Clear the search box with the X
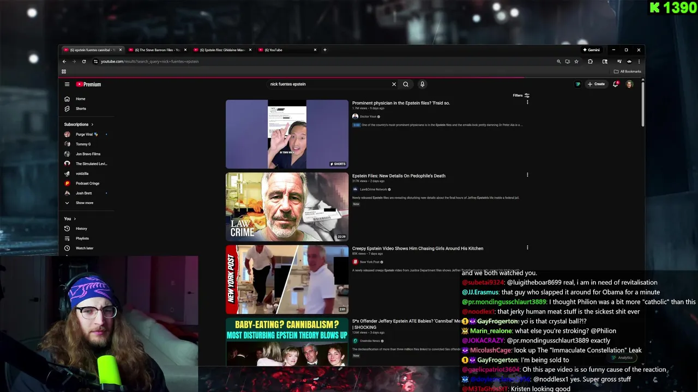Screen dimensions: 698x392 [x=394, y=84]
